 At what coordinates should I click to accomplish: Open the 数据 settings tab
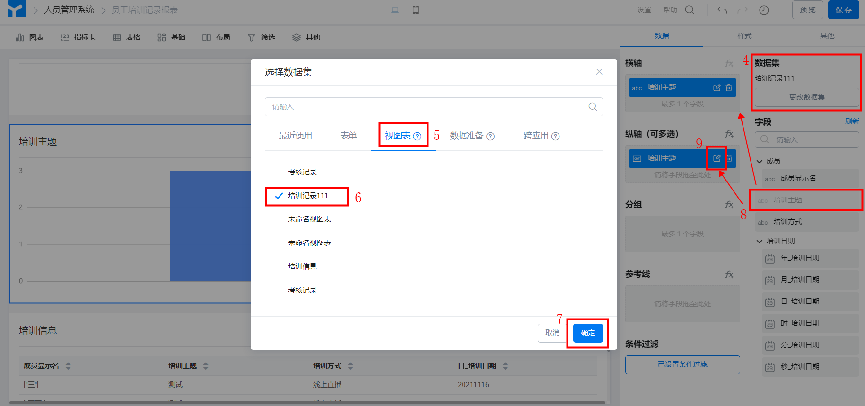(662, 36)
